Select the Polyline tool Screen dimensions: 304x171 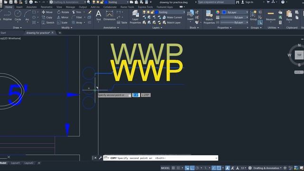click(7, 16)
